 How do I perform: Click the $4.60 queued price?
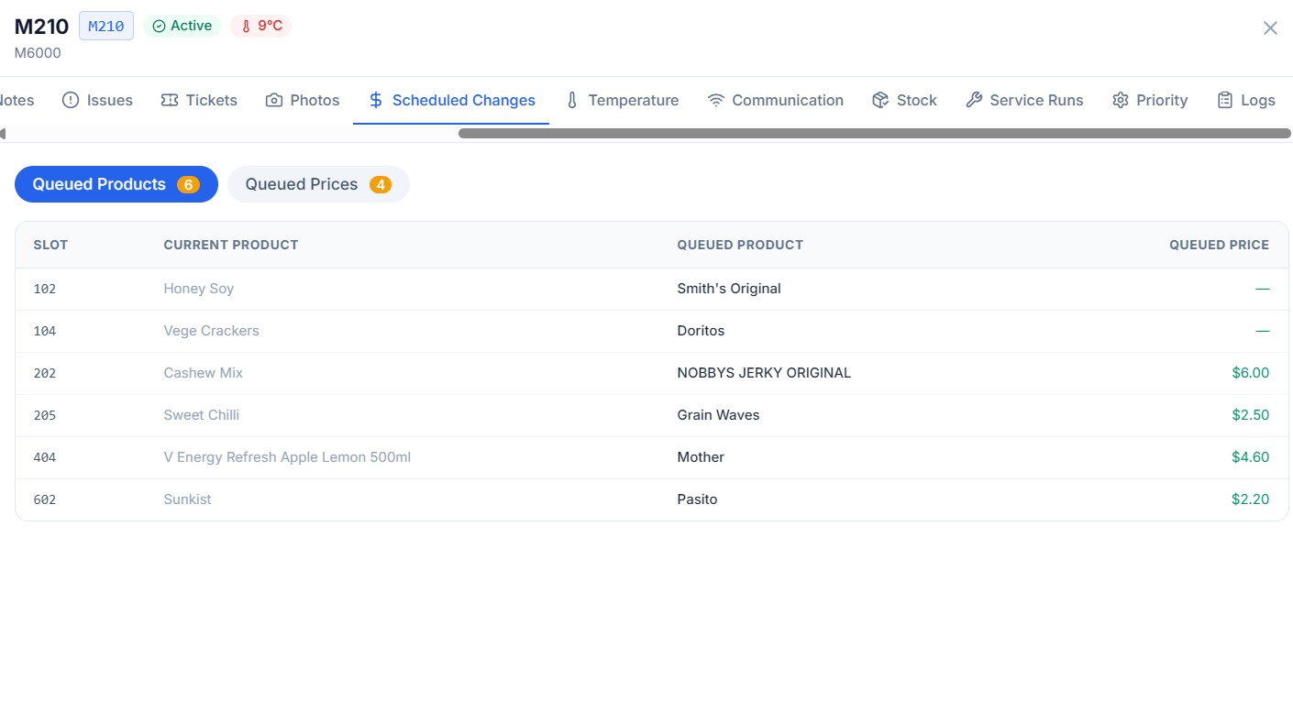pos(1251,457)
